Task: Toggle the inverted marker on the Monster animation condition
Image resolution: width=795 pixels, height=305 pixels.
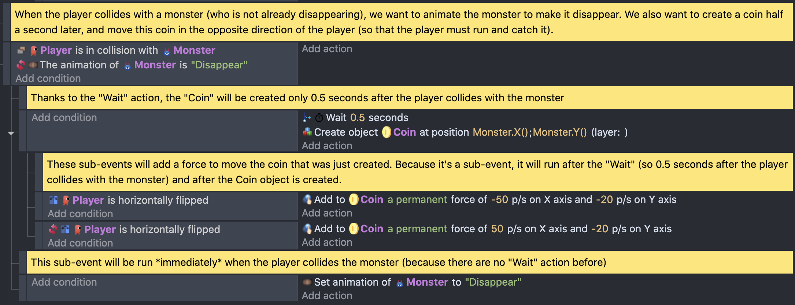Action: click(21, 65)
